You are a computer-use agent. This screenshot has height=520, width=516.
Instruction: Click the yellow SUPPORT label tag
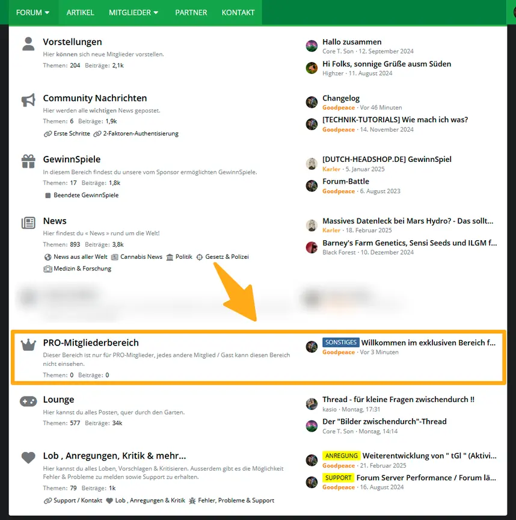point(338,478)
